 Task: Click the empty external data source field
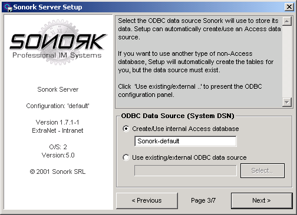tap(186, 170)
